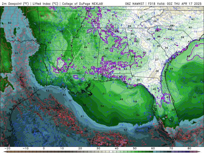Click the 'Lifted Index (°C)' header label
Image resolution: width=204 pixels, height=153 pixels.
45,4
